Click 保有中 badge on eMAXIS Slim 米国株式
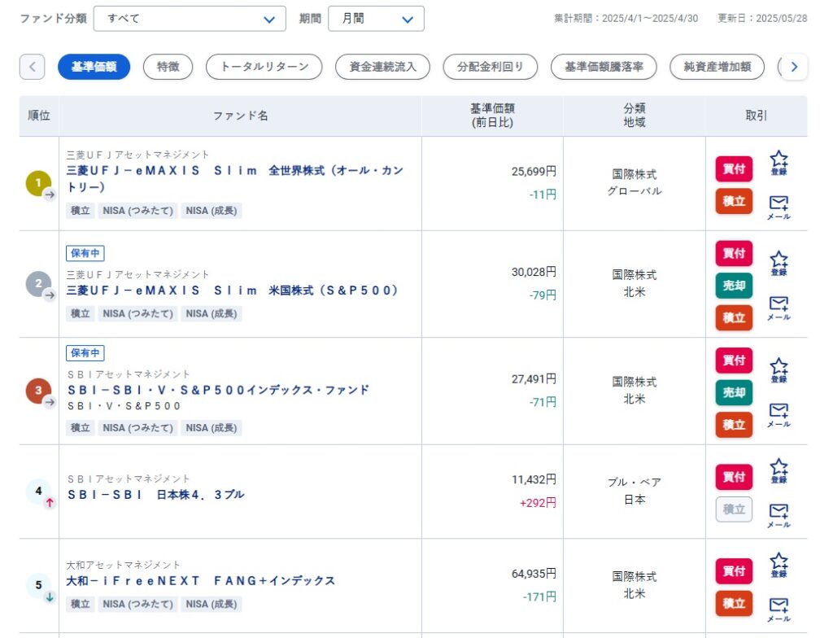 point(85,253)
